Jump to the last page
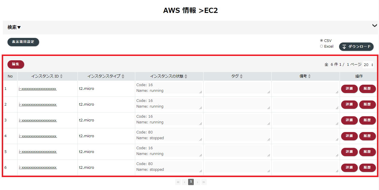This screenshot has height=190, width=379. click(204, 182)
